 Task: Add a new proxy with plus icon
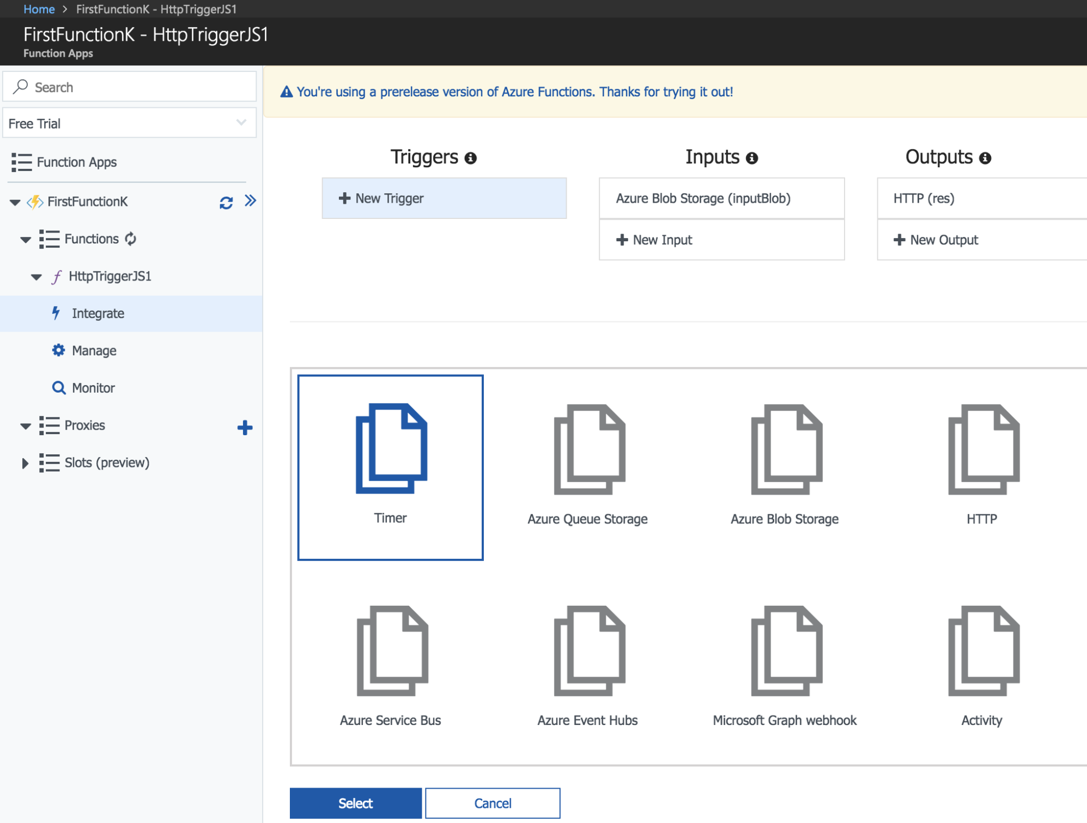pyautogui.click(x=245, y=428)
